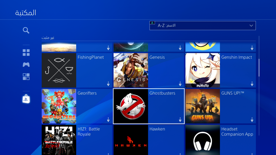276x155 pixels.
Task: Click the GUNS UP!™ title text
Action: (x=233, y=93)
